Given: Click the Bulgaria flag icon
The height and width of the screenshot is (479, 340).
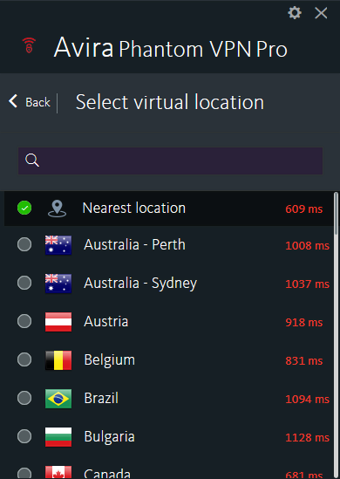Looking at the screenshot, I should coord(58,437).
